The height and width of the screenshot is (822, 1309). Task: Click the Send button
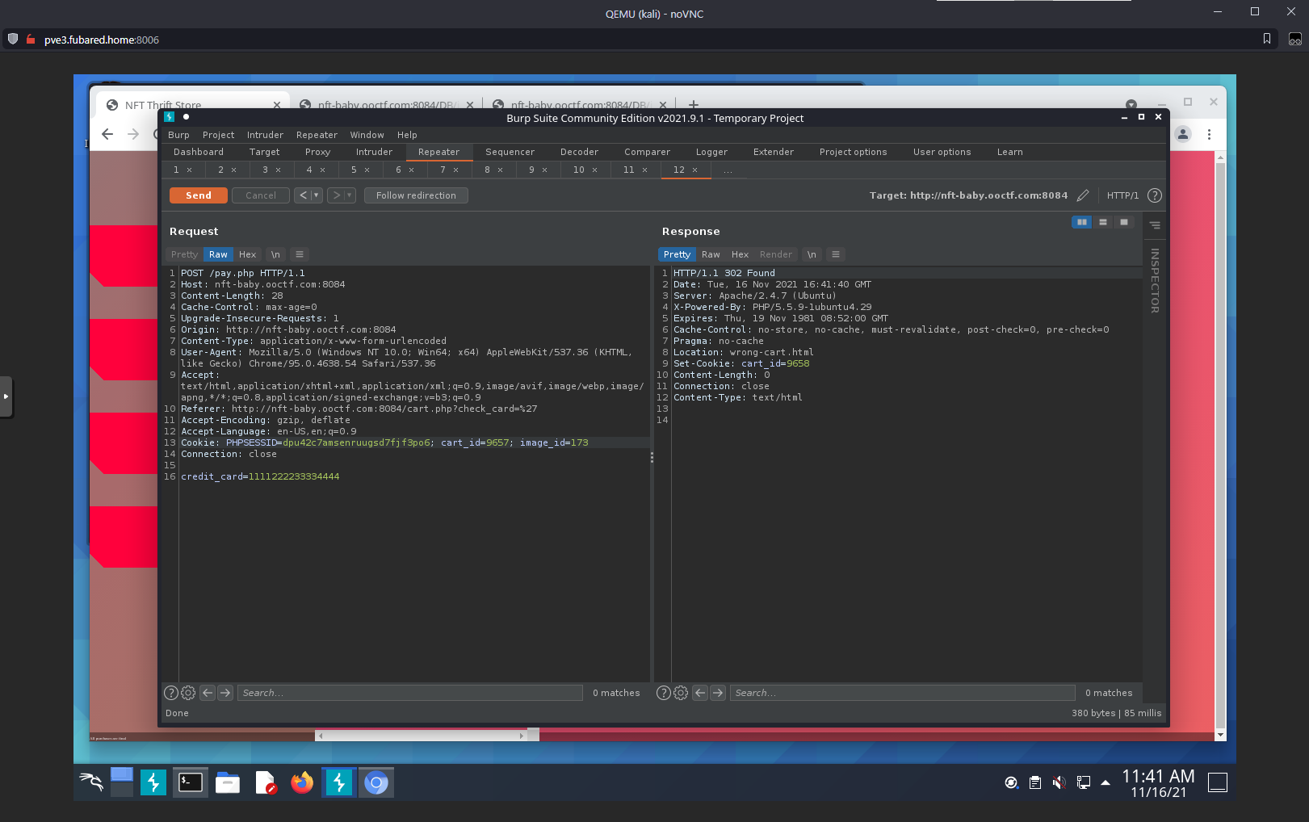click(199, 195)
